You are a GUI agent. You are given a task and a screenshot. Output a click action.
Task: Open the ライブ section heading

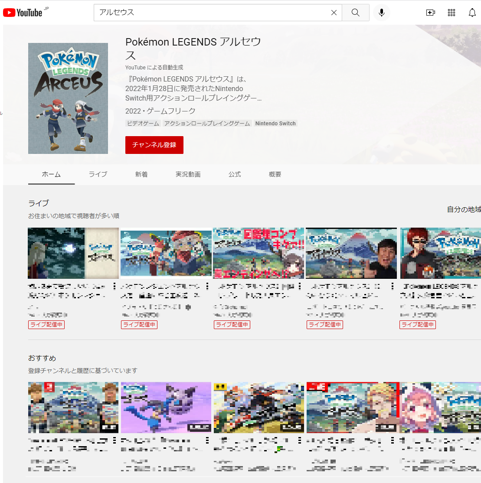[x=39, y=203]
